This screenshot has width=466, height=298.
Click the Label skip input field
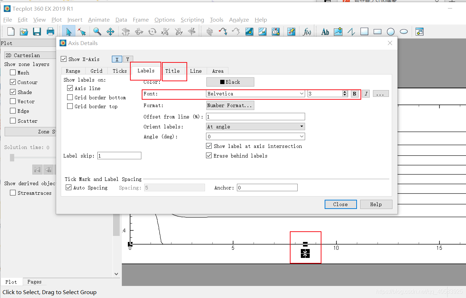119,155
